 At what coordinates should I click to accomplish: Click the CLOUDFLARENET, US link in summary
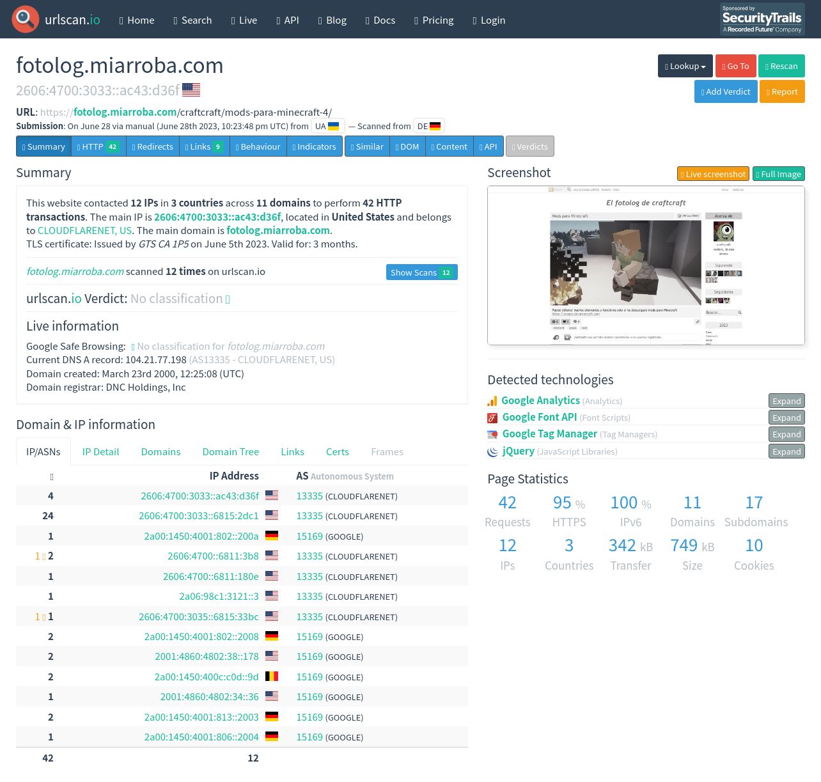84,230
